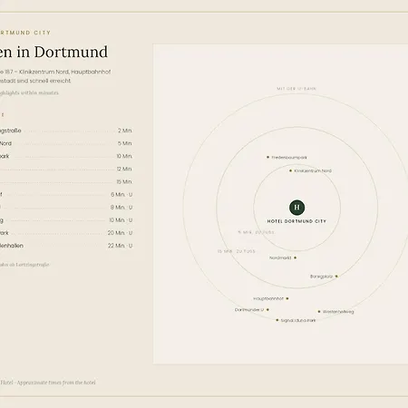Viewport: 408px width, 408px height.
Task: Click the green H hotel marker icon
Action: [296, 208]
